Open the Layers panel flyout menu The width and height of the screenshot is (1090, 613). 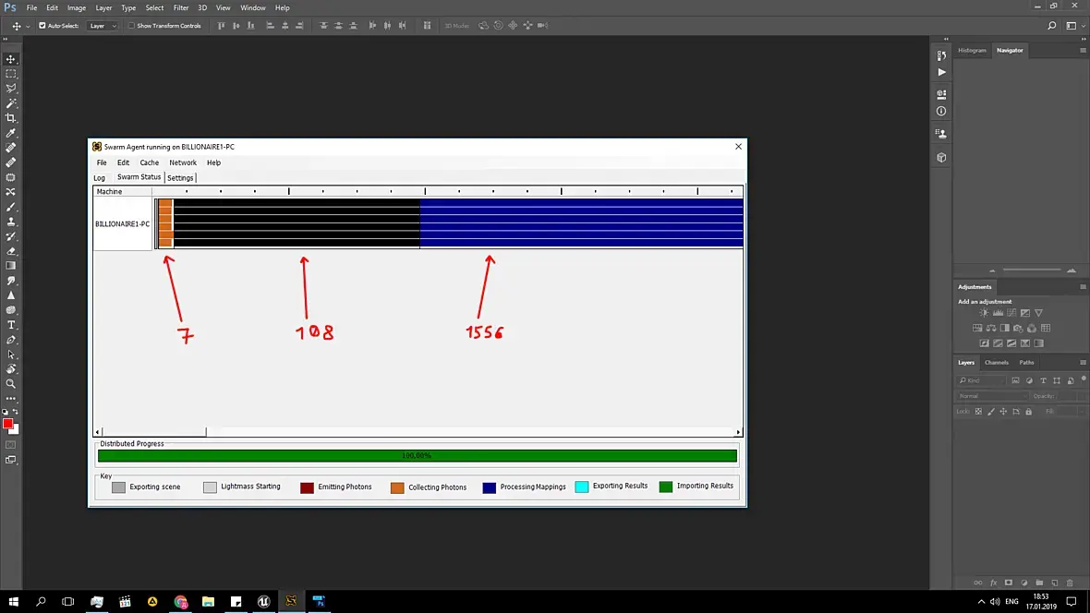[x=1083, y=362]
